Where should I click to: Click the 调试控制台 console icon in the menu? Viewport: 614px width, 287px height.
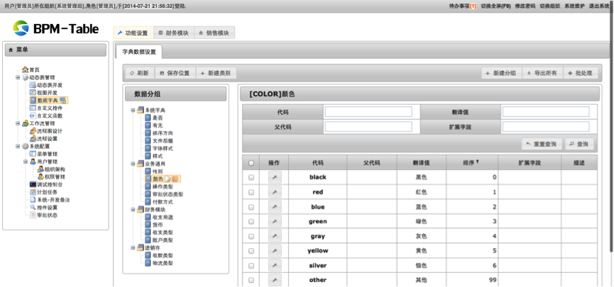click(x=33, y=184)
